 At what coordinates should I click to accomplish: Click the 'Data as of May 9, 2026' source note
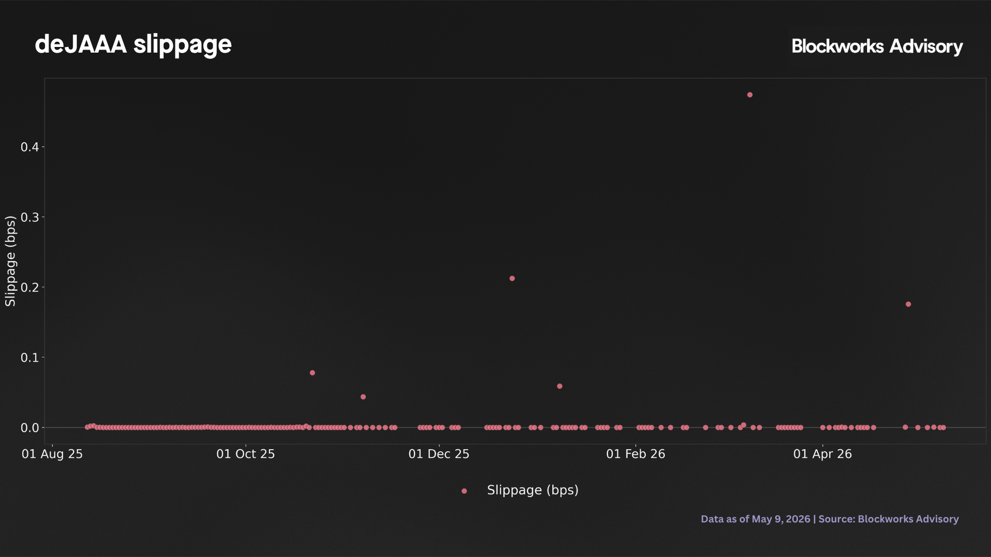click(x=829, y=519)
